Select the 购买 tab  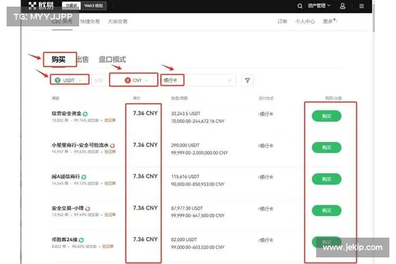click(x=59, y=59)
